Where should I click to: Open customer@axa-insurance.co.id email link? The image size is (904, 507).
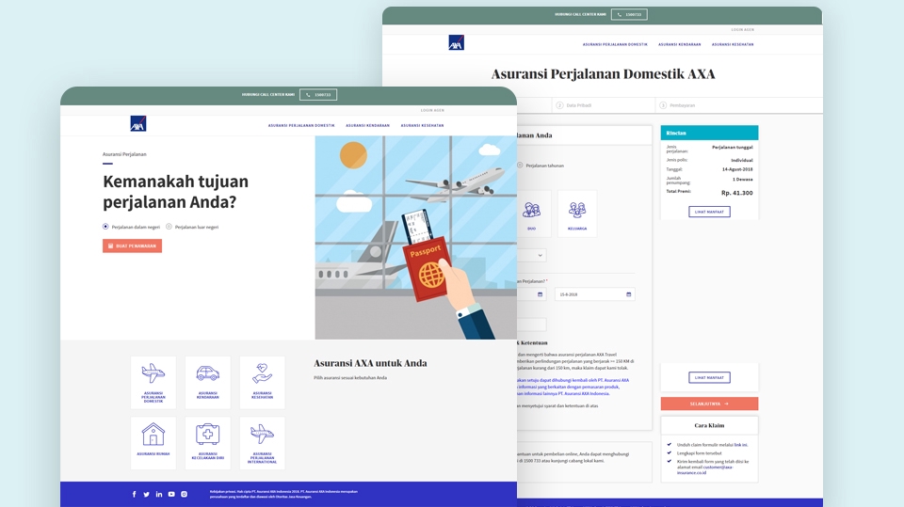(x=704, y=470)
